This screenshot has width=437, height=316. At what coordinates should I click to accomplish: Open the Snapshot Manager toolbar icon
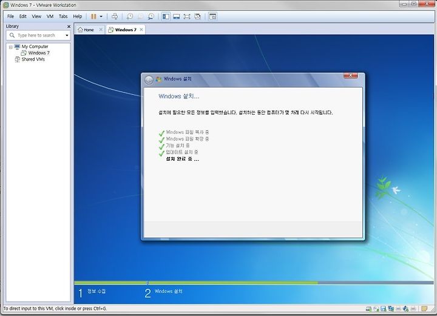tap(151, 16)
